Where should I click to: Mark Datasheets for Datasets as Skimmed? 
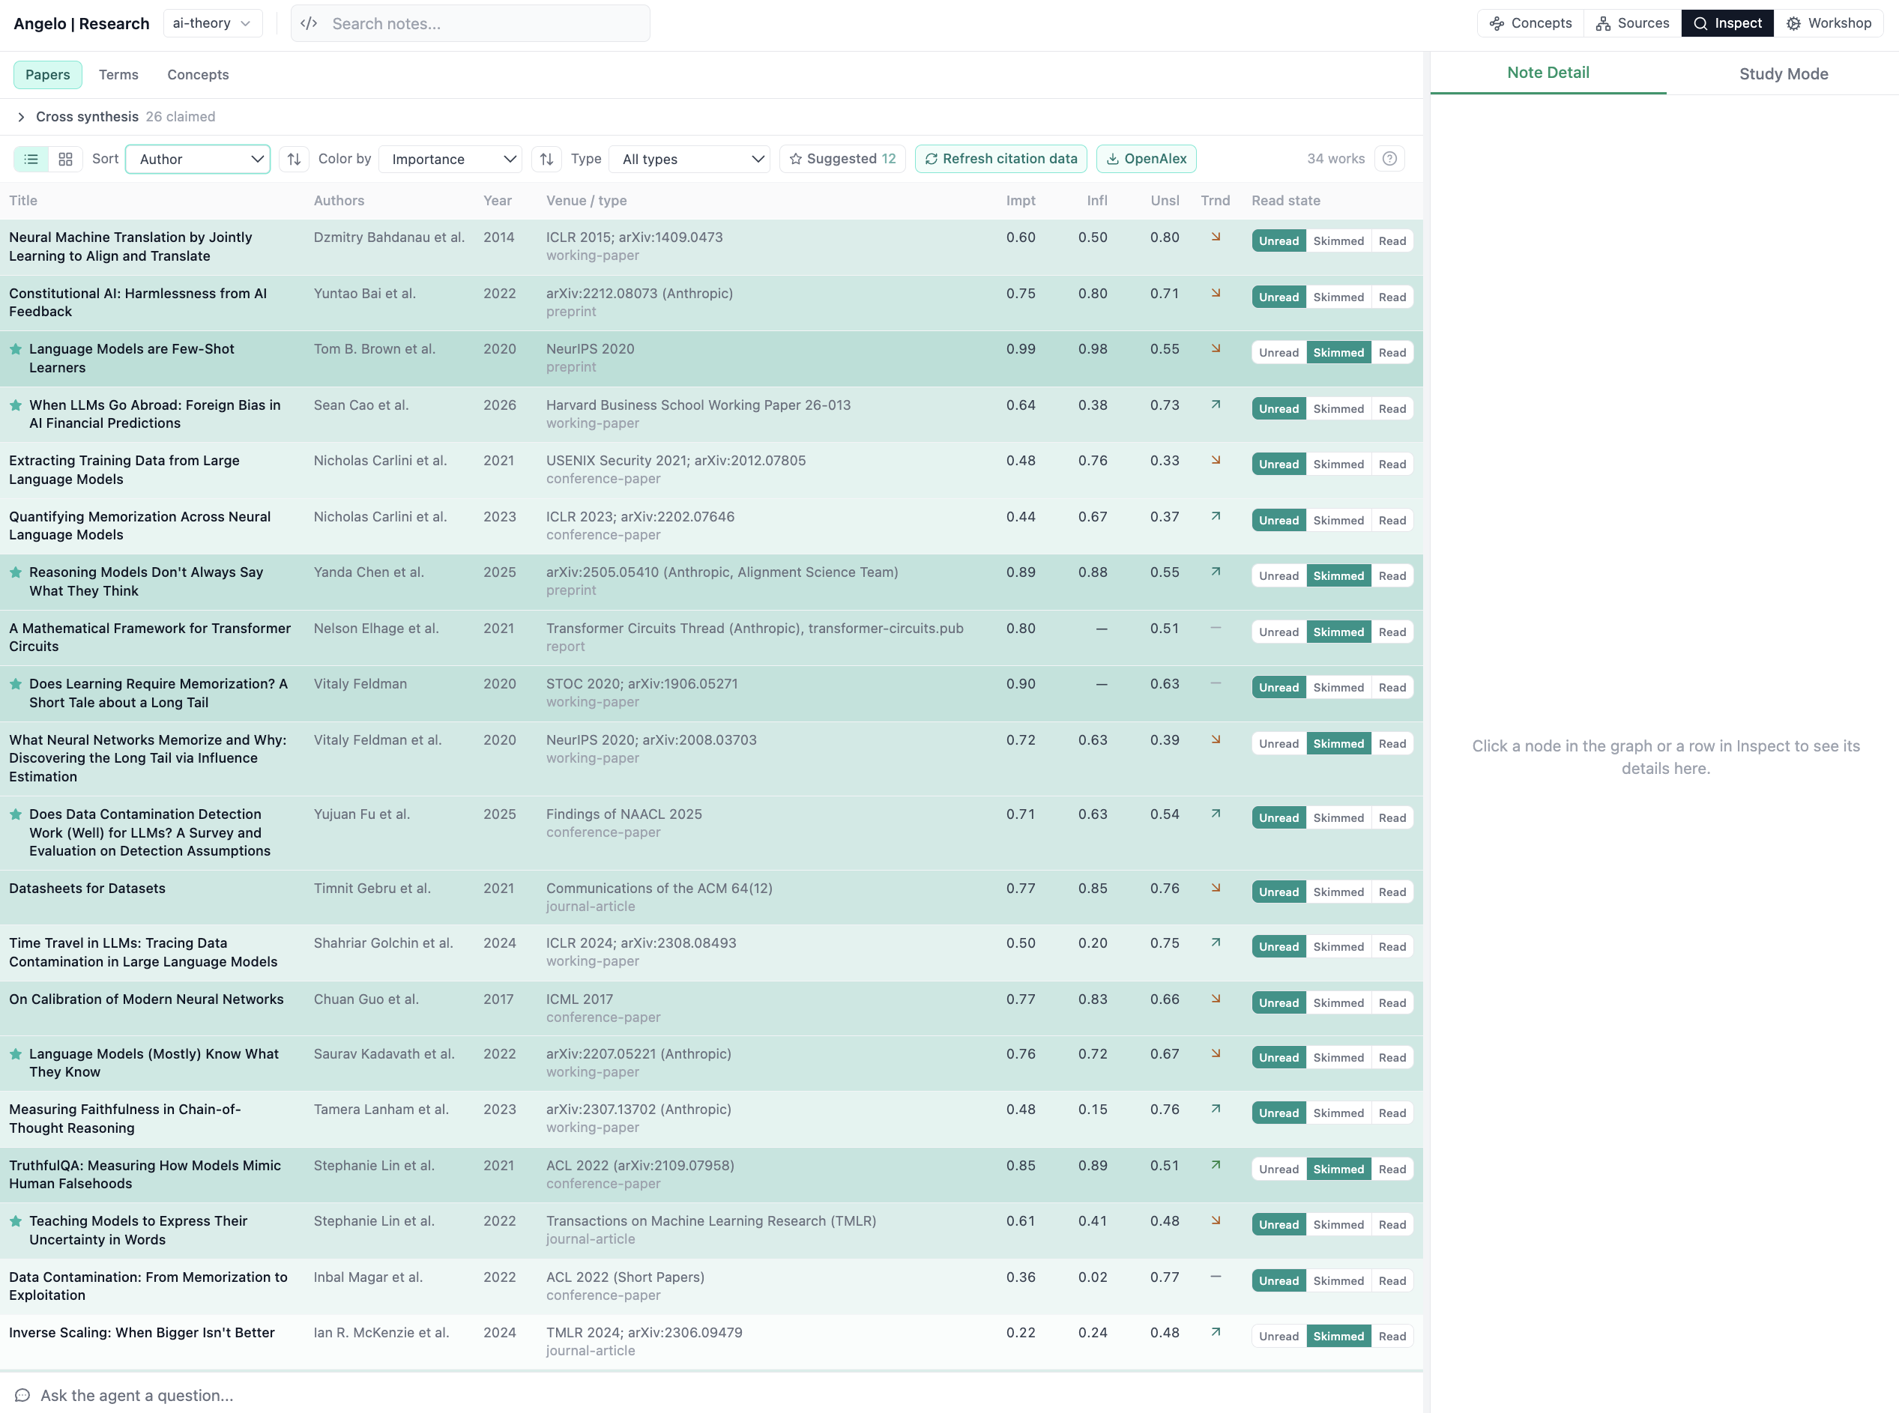1338,892
